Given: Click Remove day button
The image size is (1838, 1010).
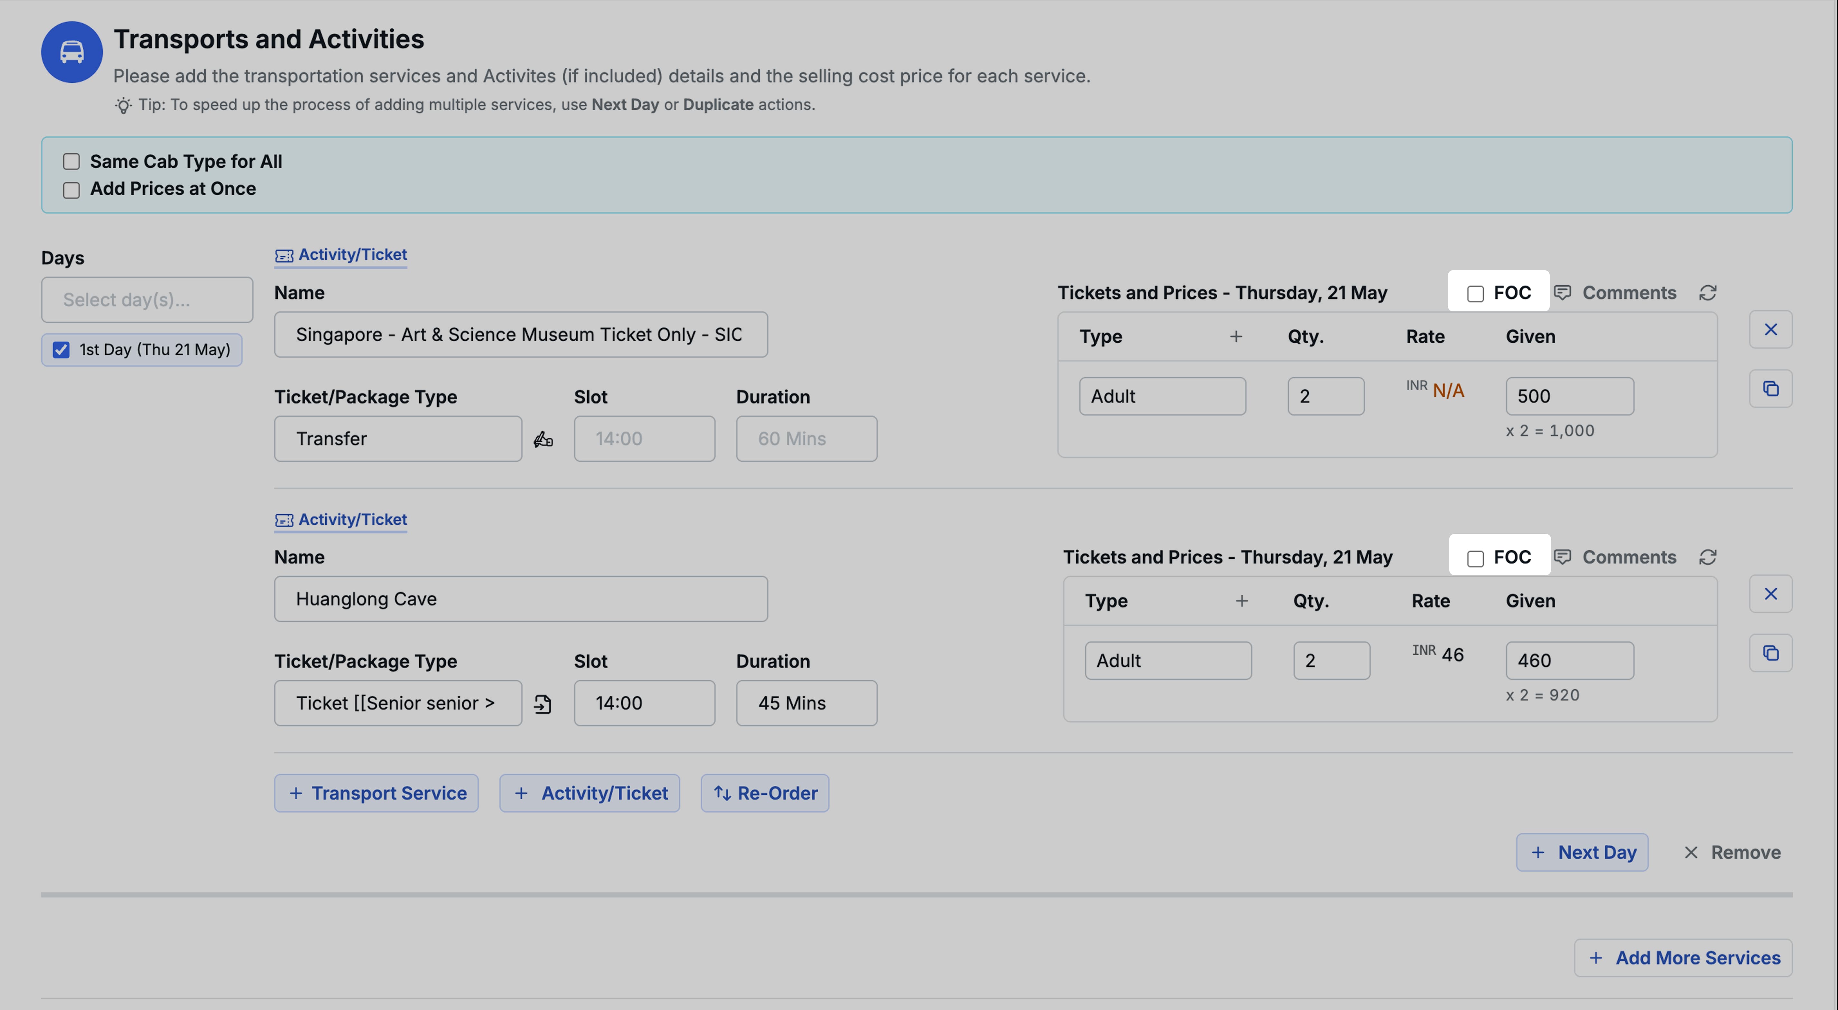Looking at the screenshot, I should pyautogui.click(x=1732, y=853).
